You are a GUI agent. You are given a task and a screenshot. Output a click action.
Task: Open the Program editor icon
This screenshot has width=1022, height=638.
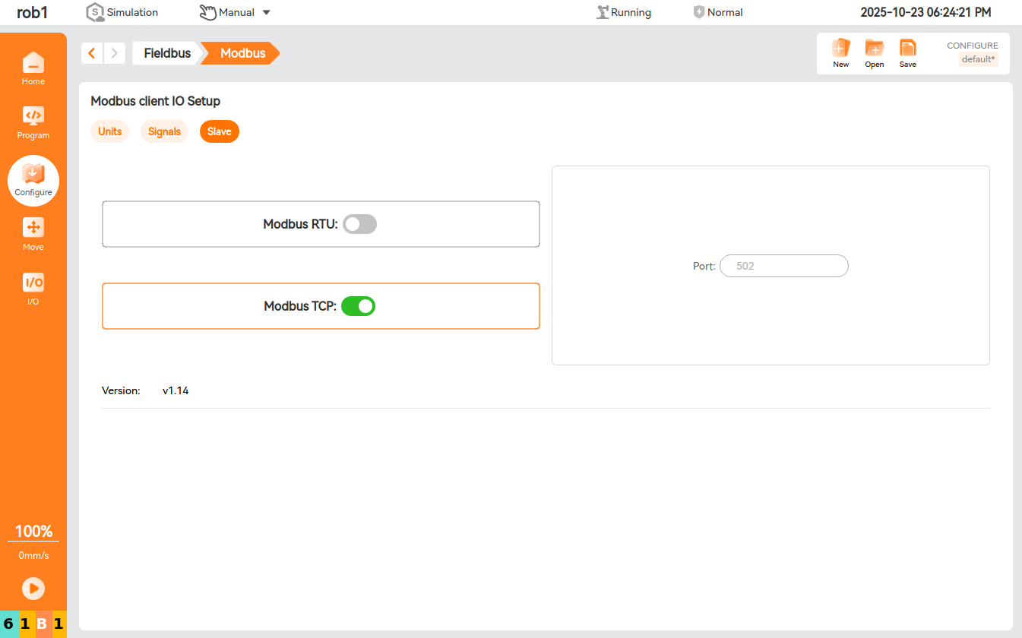click(x=33, y=116)
